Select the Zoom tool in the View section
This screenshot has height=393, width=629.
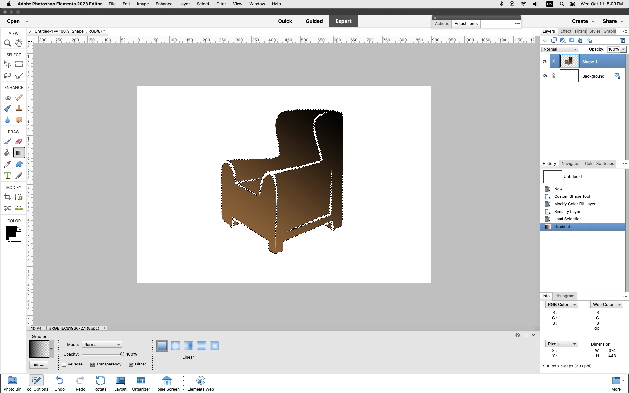click(x=8, y=43)
